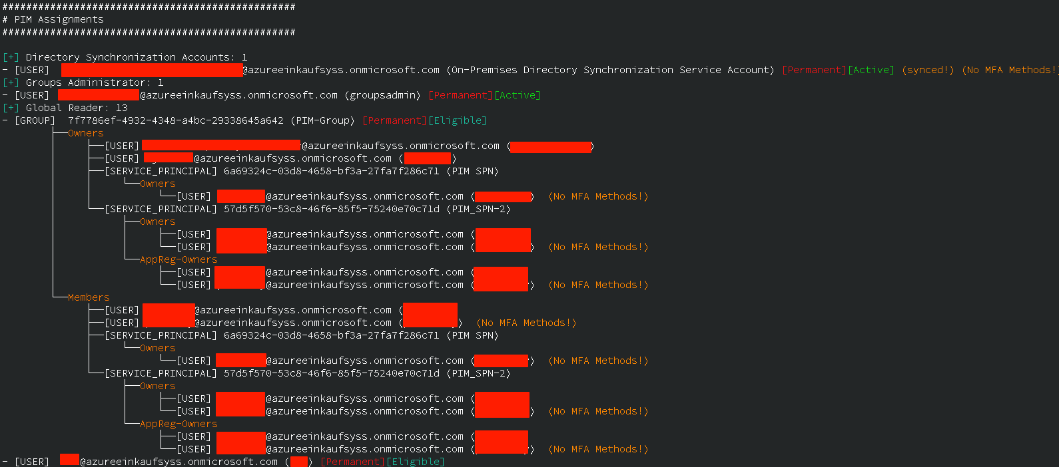Click "[Active]" on the groupsadmin row
Screen dimensions: 1059x467
click(518, 95)
